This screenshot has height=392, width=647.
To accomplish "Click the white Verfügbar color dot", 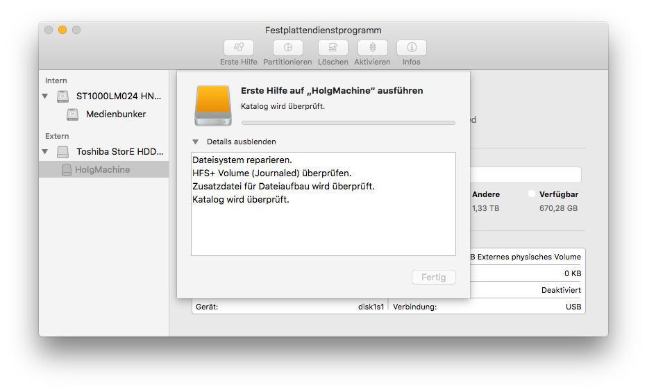I will pyautogui.click(x=532, y=194).
